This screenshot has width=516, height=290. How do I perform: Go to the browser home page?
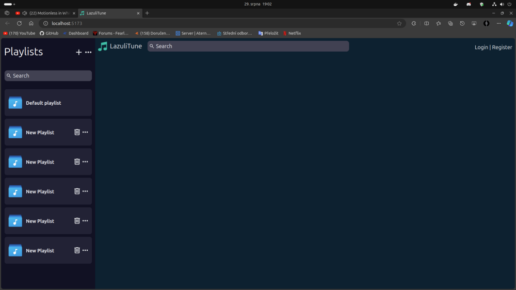coord(31,23)
